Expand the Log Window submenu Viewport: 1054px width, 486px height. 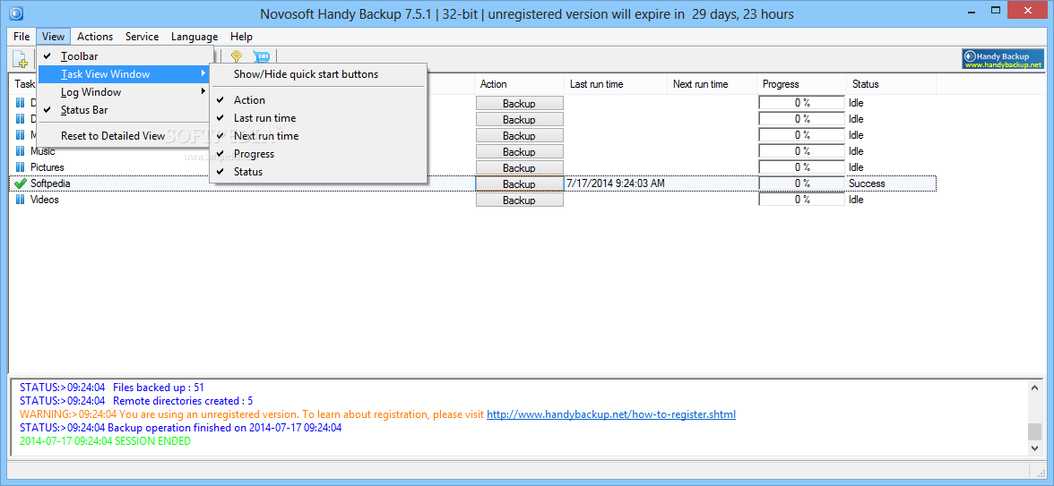[x=125, y=92]
